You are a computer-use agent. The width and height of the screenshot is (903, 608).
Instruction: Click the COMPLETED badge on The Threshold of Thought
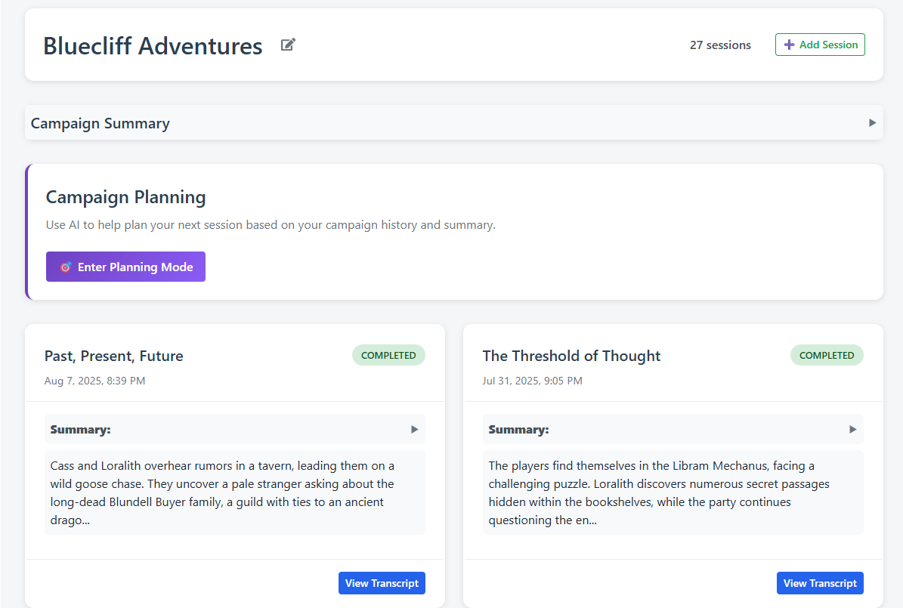pyautogui.click(x=827, y=355)
